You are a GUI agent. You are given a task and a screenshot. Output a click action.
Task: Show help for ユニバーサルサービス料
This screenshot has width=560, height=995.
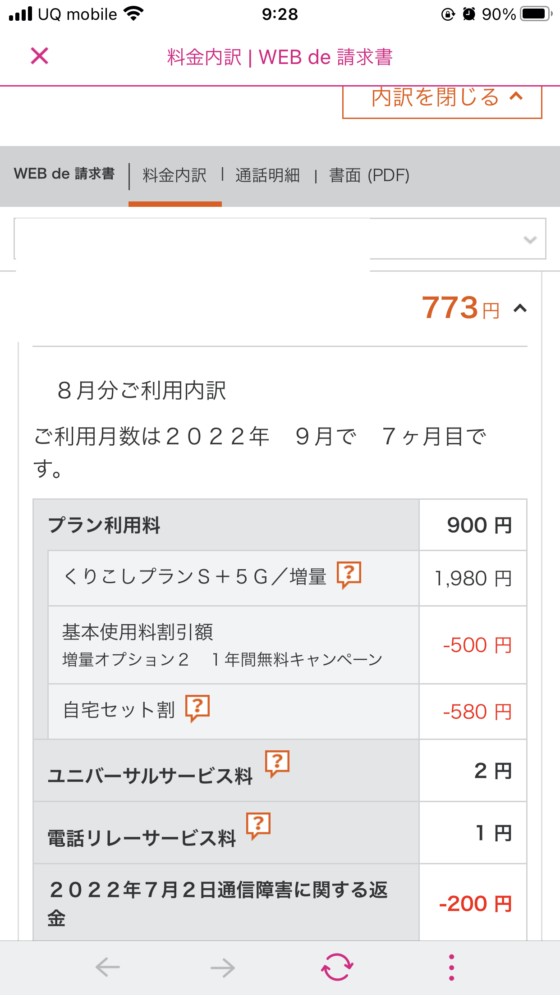[x=277, y=763]
